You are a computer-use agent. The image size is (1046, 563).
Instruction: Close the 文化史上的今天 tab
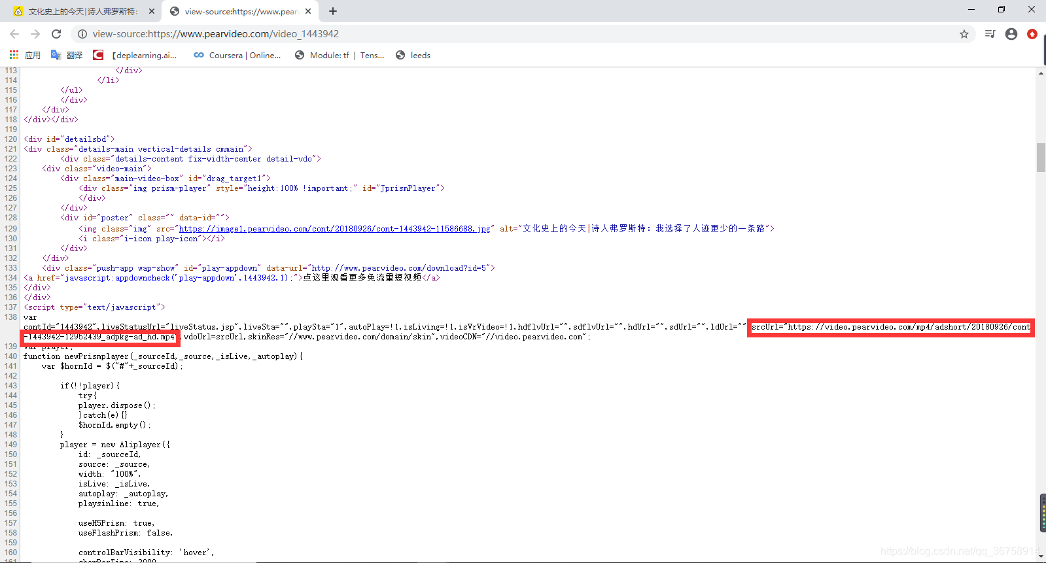[152, 11]
